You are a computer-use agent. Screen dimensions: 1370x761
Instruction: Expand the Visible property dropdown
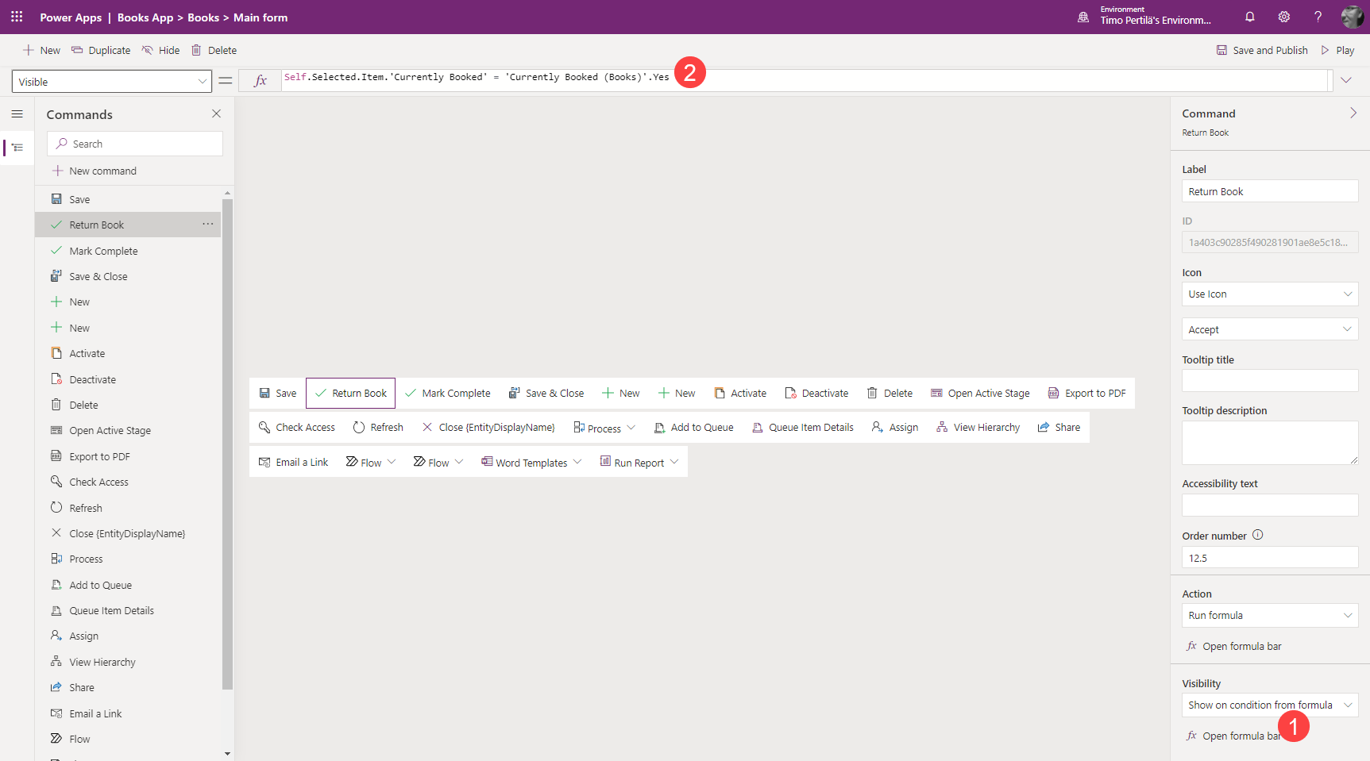(202, 82)
